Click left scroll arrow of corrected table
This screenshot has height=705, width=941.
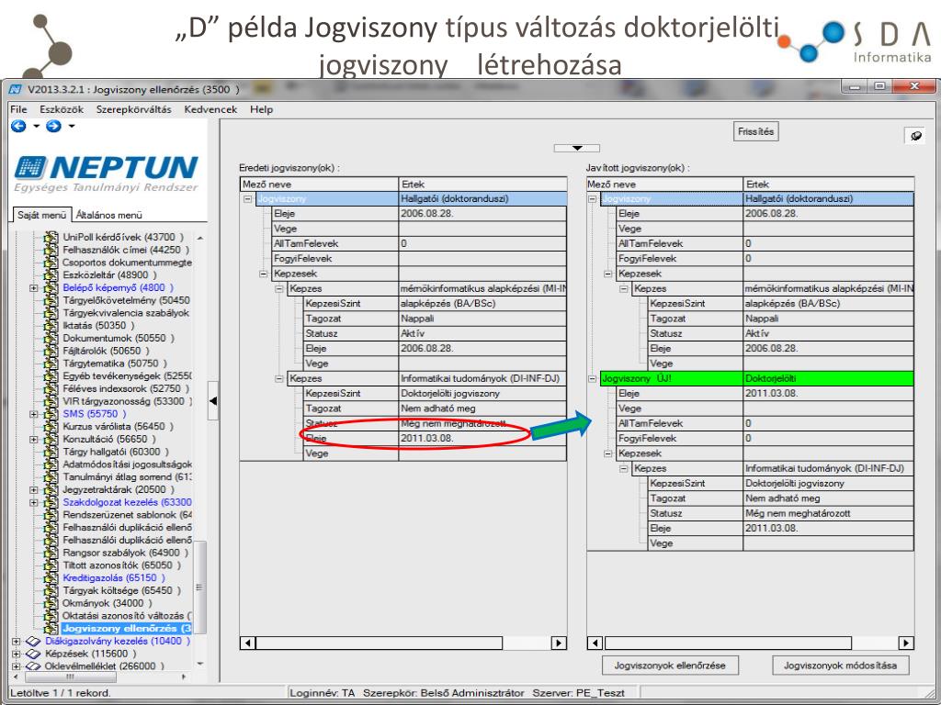click(595, 643)
